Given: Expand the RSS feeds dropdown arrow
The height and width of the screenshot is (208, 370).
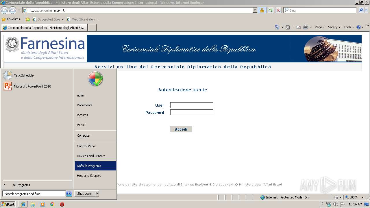Looking at the screenshot, I should (293, 27).
